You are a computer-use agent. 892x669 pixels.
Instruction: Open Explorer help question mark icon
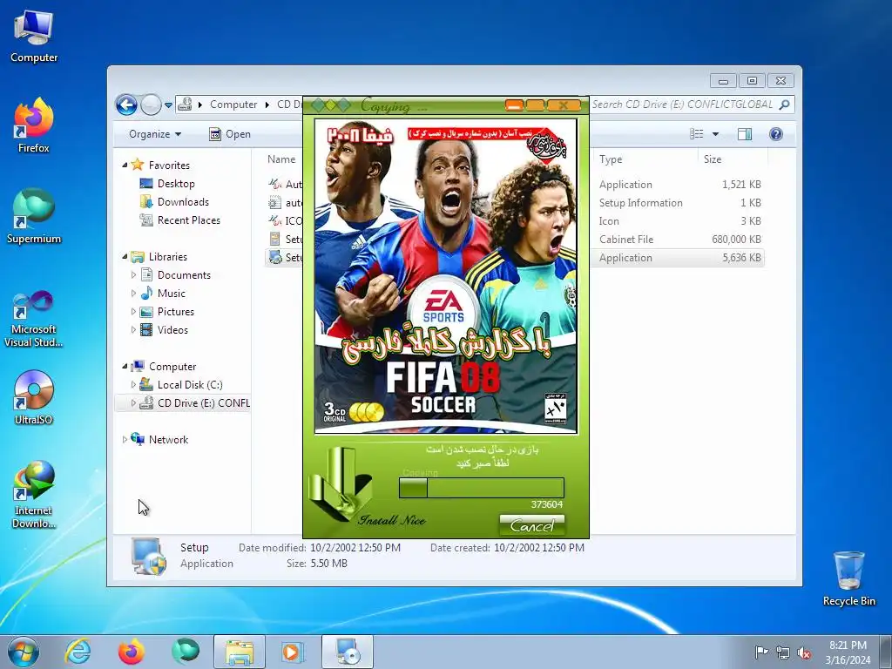click(x=775, y=134)
